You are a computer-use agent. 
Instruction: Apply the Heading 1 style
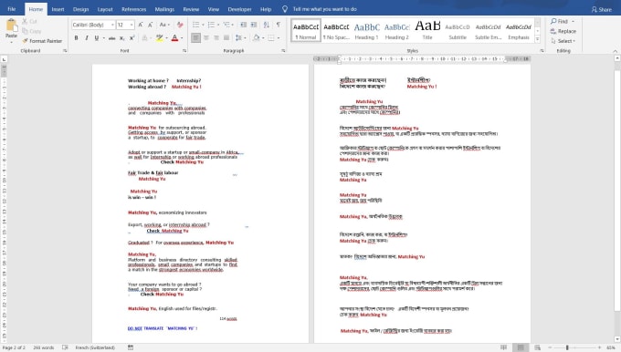click(x=367, y=30)
